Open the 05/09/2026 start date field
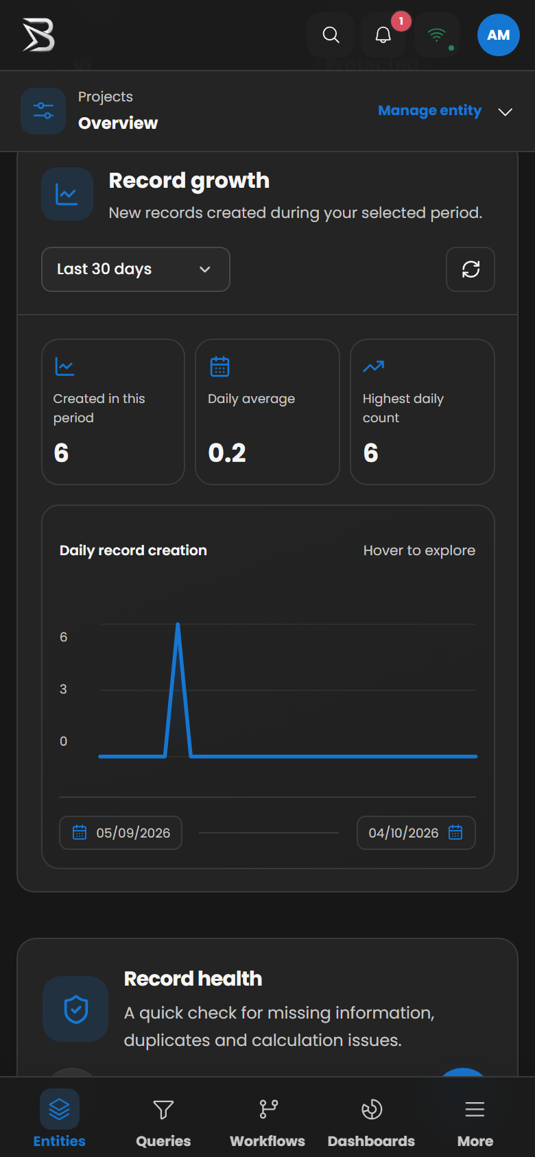This screenshot has width=535, height=1157. click(121, 833)
